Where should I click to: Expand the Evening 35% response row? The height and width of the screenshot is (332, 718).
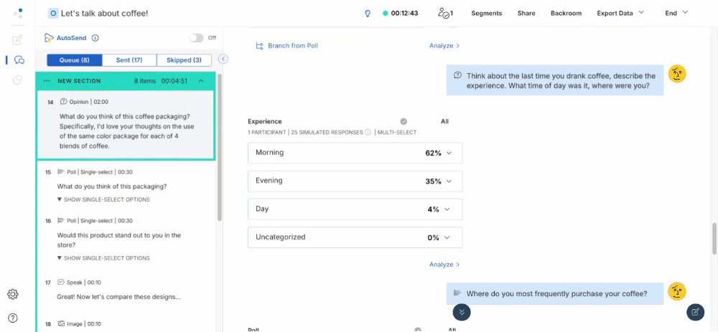click(355, 181)
